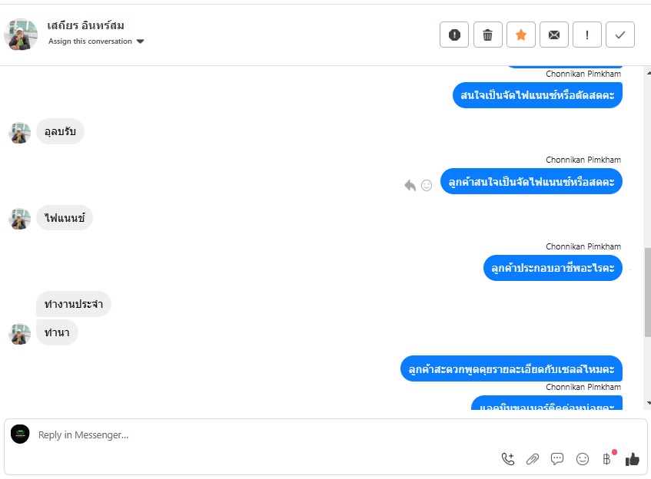
Task: Toggle the orange follow-up star
Action: tap(521, 35)
